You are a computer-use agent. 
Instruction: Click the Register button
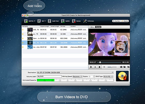[x=125, y=21]
